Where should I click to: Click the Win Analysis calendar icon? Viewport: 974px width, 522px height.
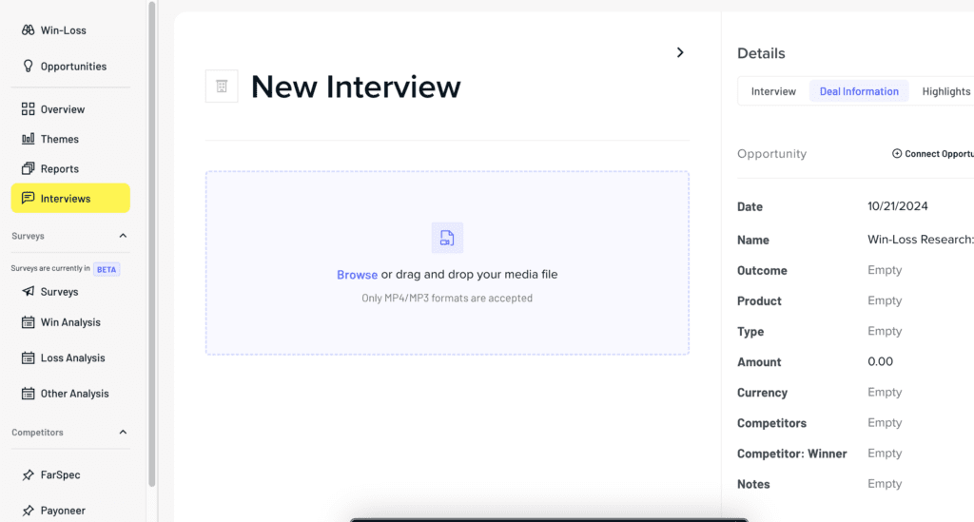click(29, 322)
